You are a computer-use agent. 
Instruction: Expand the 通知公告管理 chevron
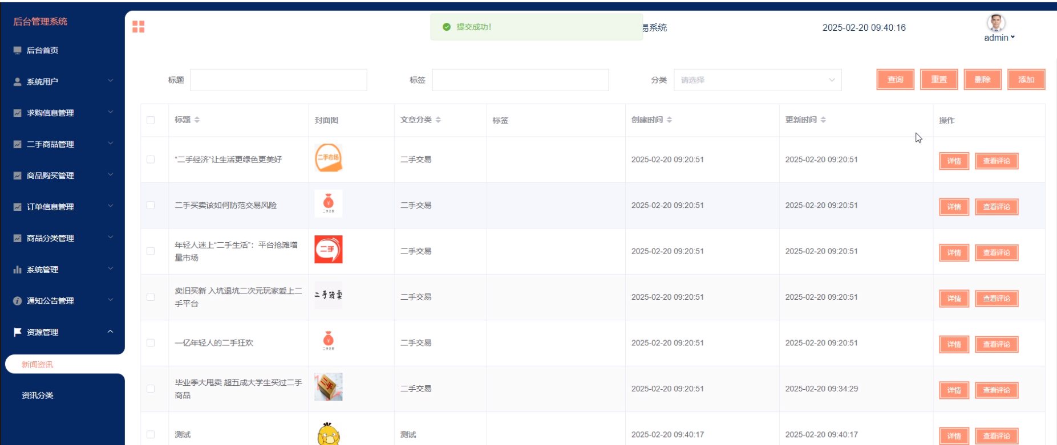pyautogui.click(x=110, y=300)
